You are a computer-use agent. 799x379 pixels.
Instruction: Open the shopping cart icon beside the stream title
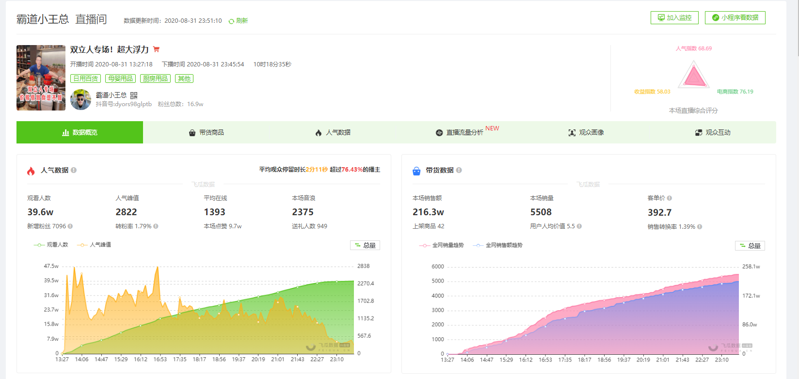[156, 49]
